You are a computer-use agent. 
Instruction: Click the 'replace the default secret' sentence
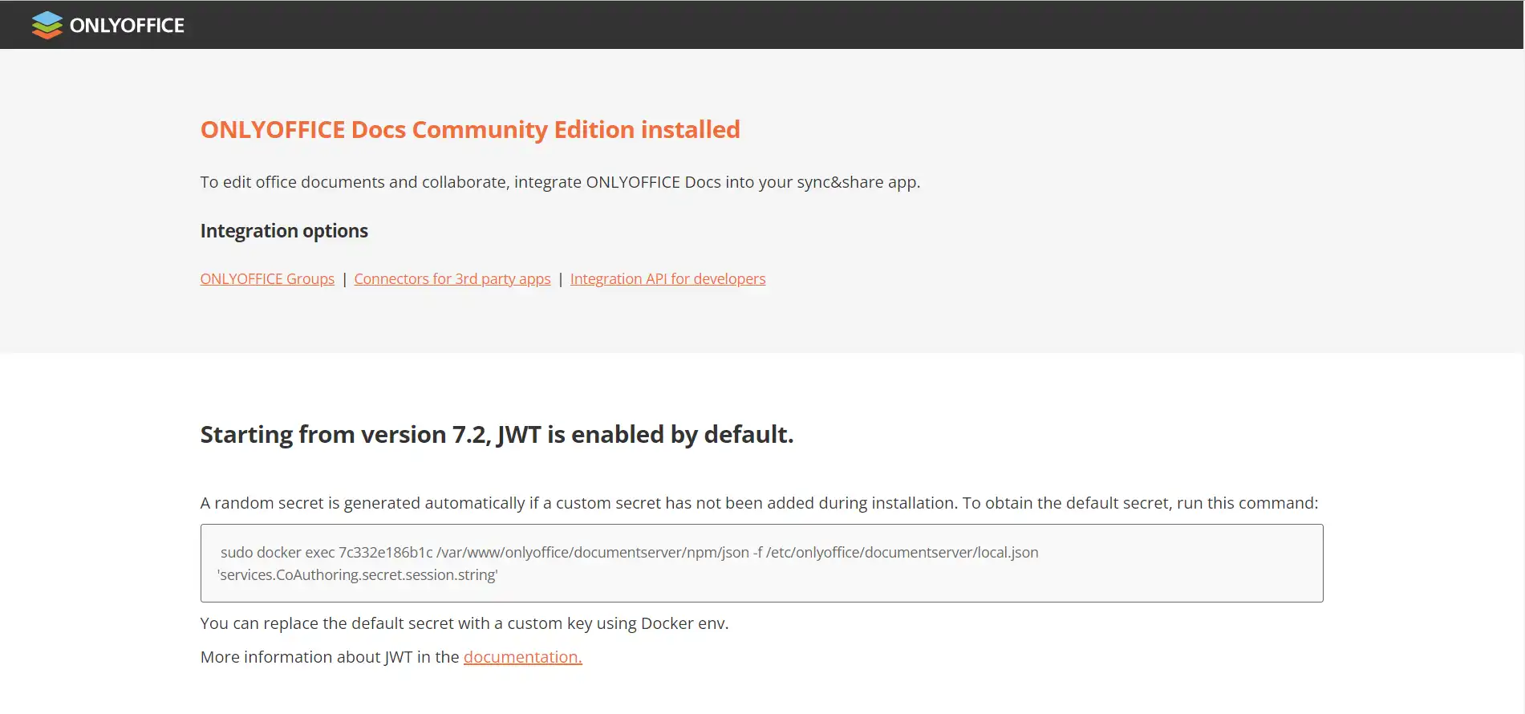(x=464, y=623)
